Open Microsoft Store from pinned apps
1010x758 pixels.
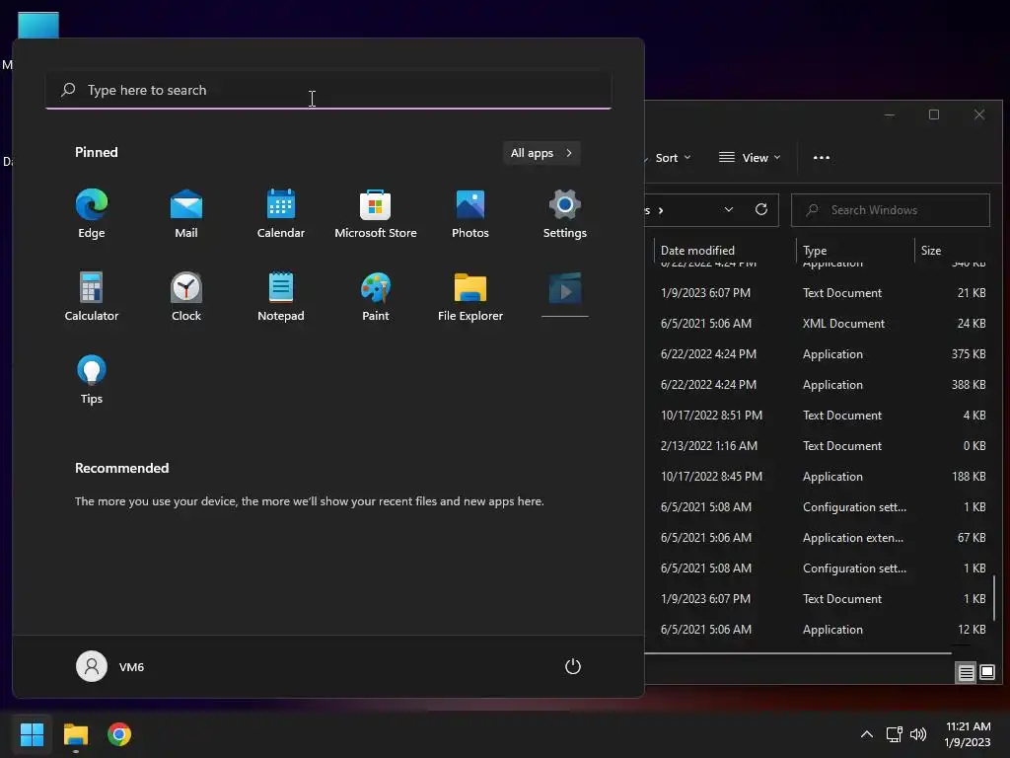tap(376, 214)
